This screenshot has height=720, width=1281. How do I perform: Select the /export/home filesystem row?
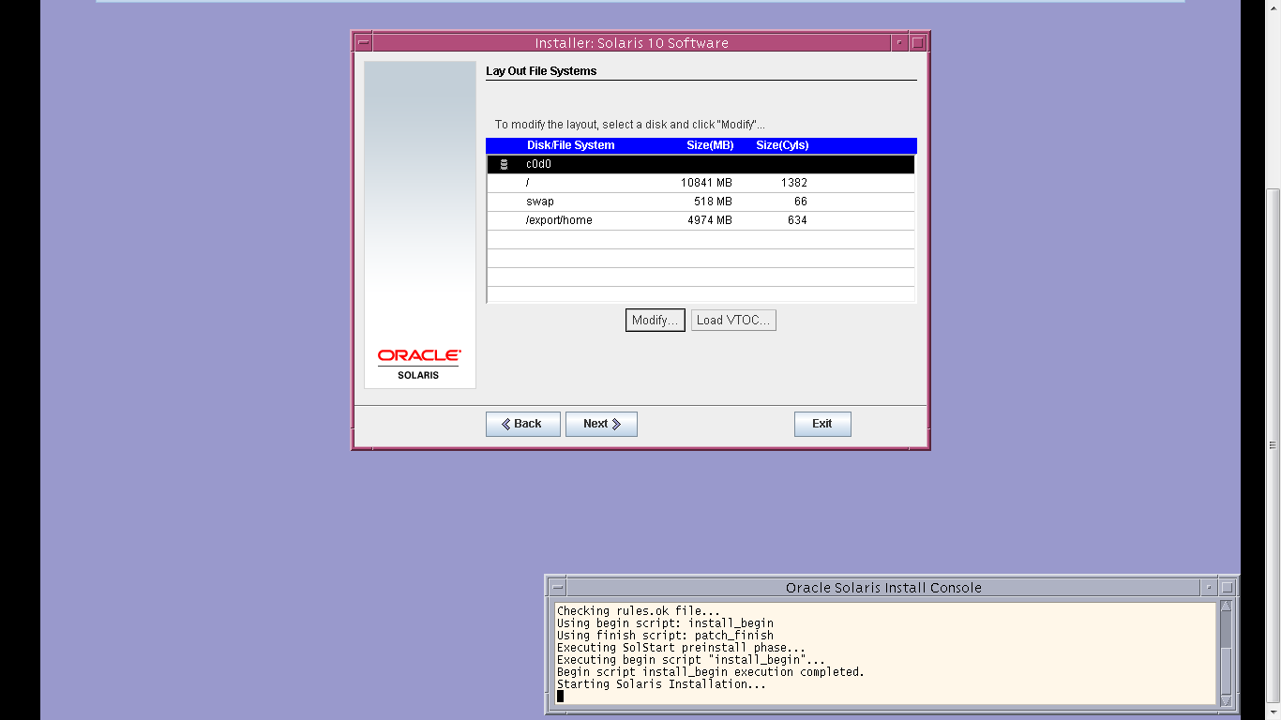pos(656,219)
